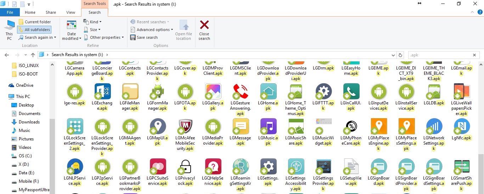The width and height of the screenshot is (484, 194).
Task: Select the LGMapUI.apk map pin icon
Action: pos(158,126)
